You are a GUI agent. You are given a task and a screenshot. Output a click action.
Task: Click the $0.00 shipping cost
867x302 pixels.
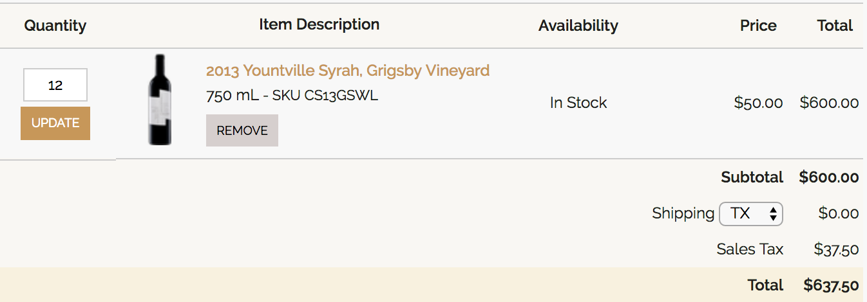838,213
